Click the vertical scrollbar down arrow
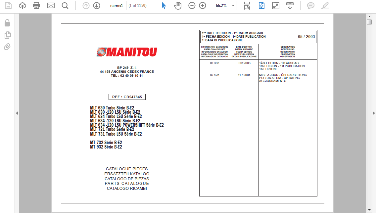 (x=369, y=210)
